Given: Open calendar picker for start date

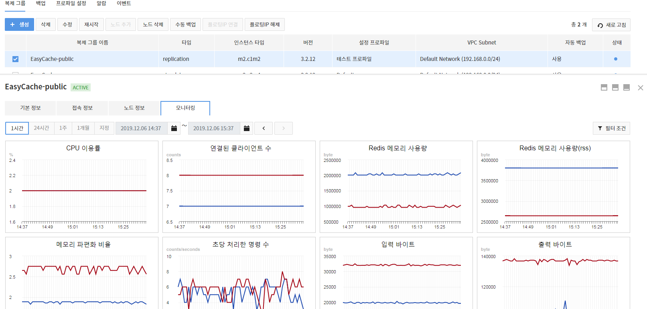Looking at the screenshot, I should pyautogui.click(x=174, y=128).
